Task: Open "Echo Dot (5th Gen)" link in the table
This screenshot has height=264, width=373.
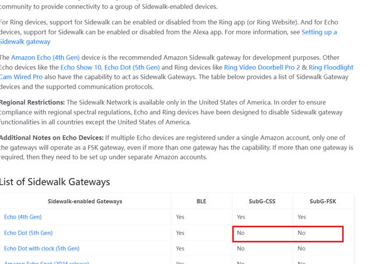Action: [x=29, y=233]
